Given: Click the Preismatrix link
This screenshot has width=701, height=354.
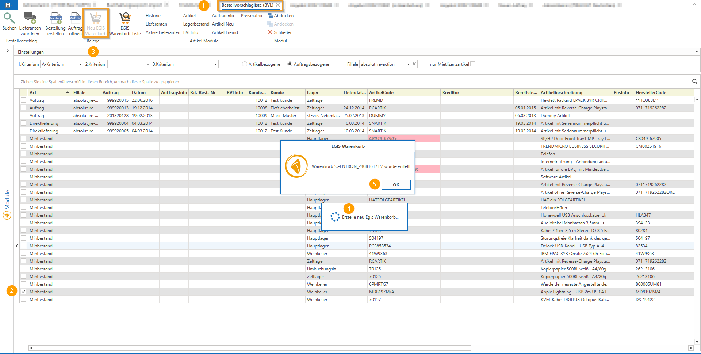Looking at the screenshot, I should pyautogui.click(x=252, y=16).
